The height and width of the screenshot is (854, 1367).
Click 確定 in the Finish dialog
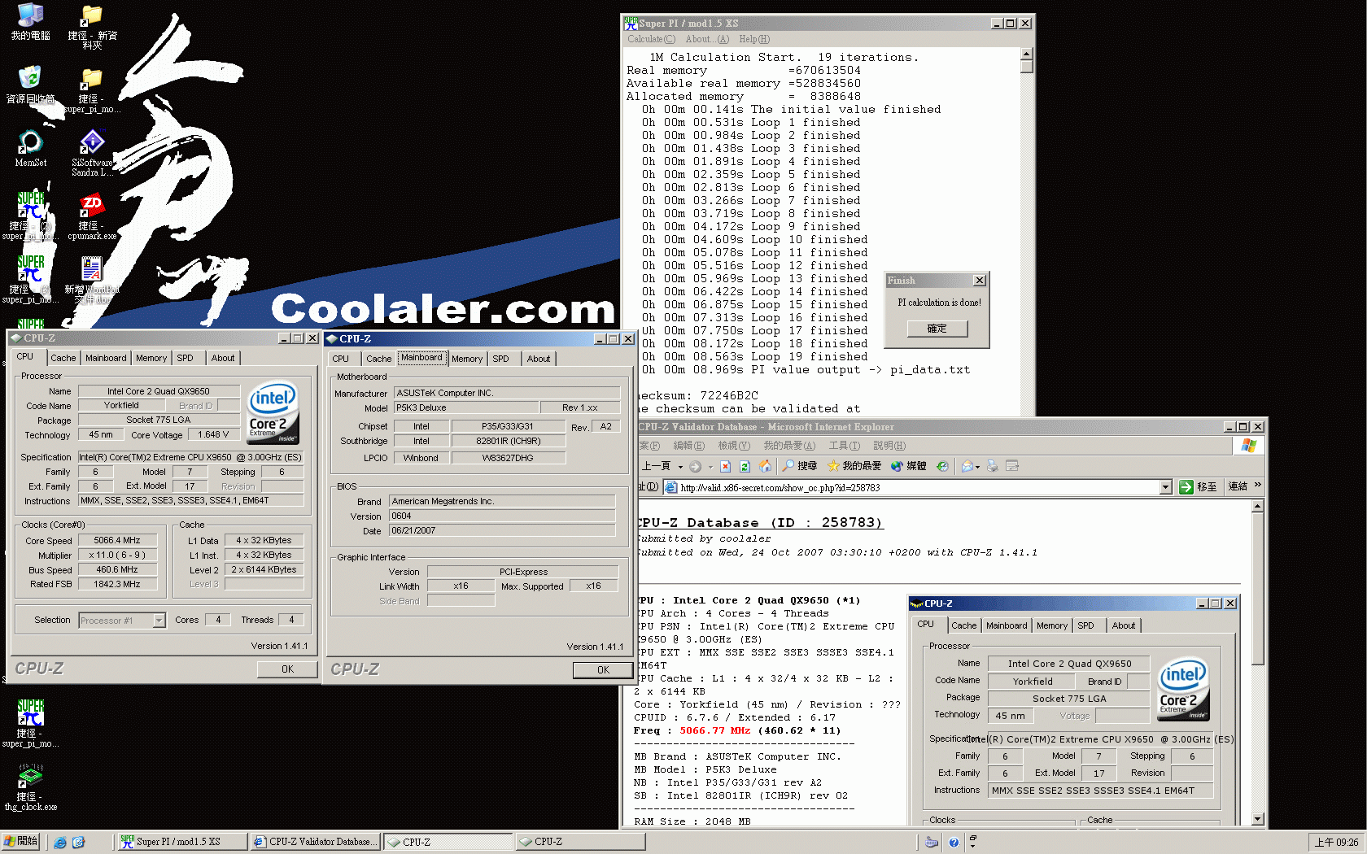937,329
